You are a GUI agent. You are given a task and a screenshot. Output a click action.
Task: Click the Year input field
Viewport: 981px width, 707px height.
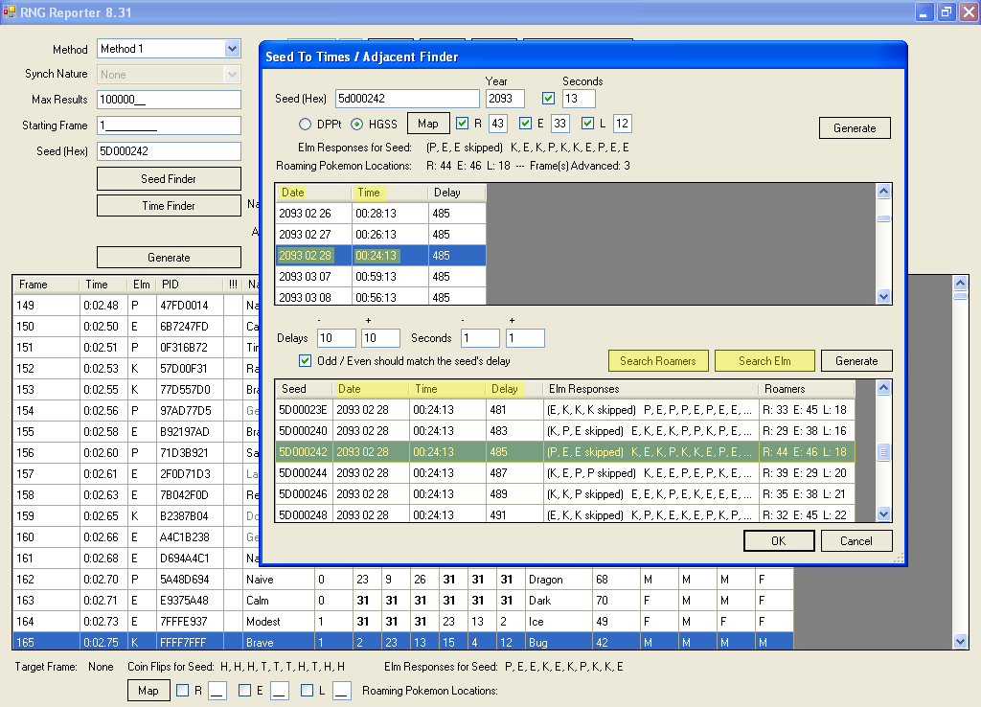505,99
